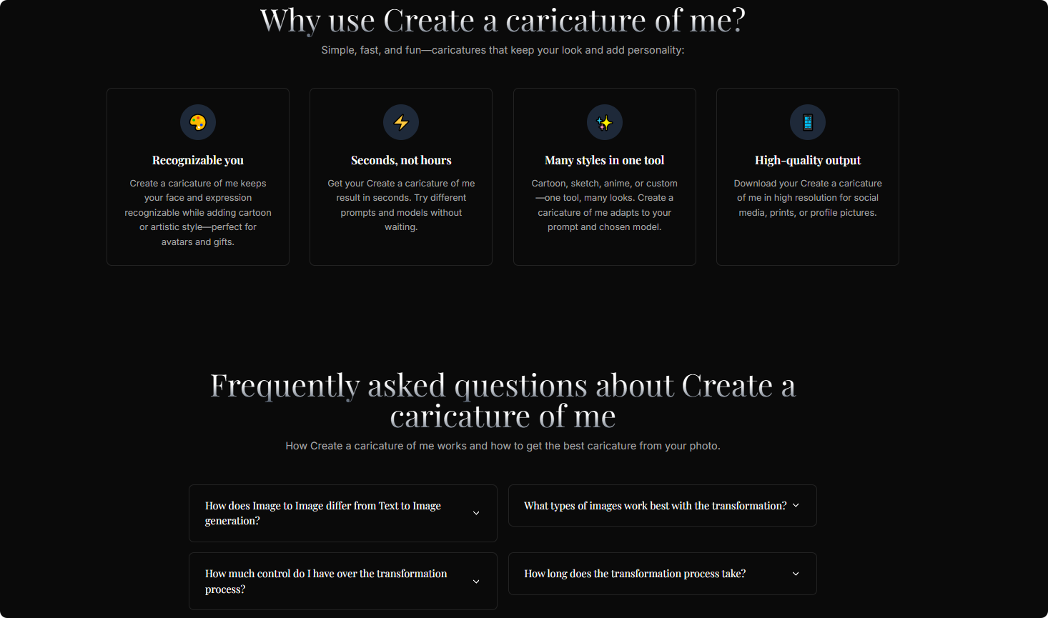Expand the Image to Image versus Text to Image FAQ

pyautogui.click(x=342, y=513)
